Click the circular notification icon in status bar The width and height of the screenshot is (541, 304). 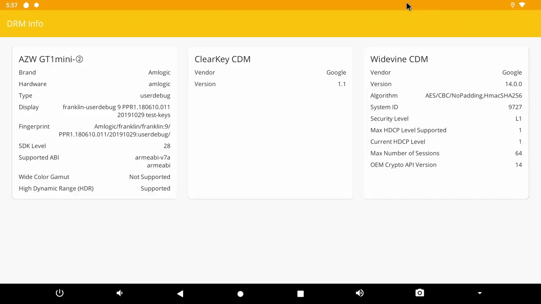pyautogui.click(x=26, y=5)
